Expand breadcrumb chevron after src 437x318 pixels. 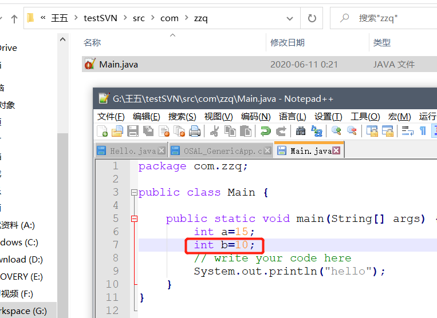[153, 18]
